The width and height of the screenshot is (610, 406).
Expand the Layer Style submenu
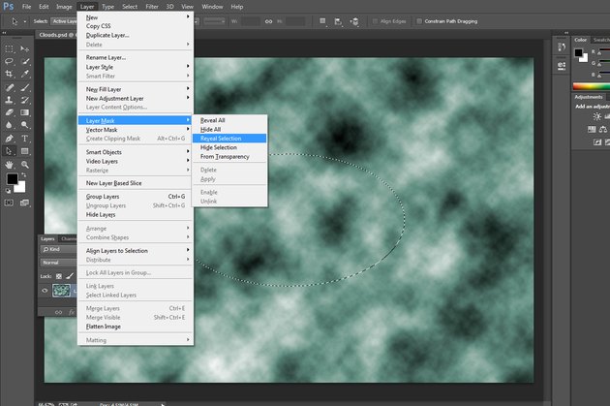(188, 67)
